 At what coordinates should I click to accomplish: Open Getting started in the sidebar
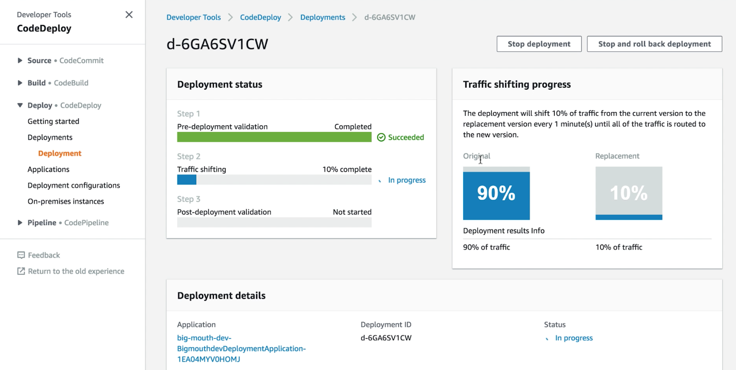click(53, 121)
